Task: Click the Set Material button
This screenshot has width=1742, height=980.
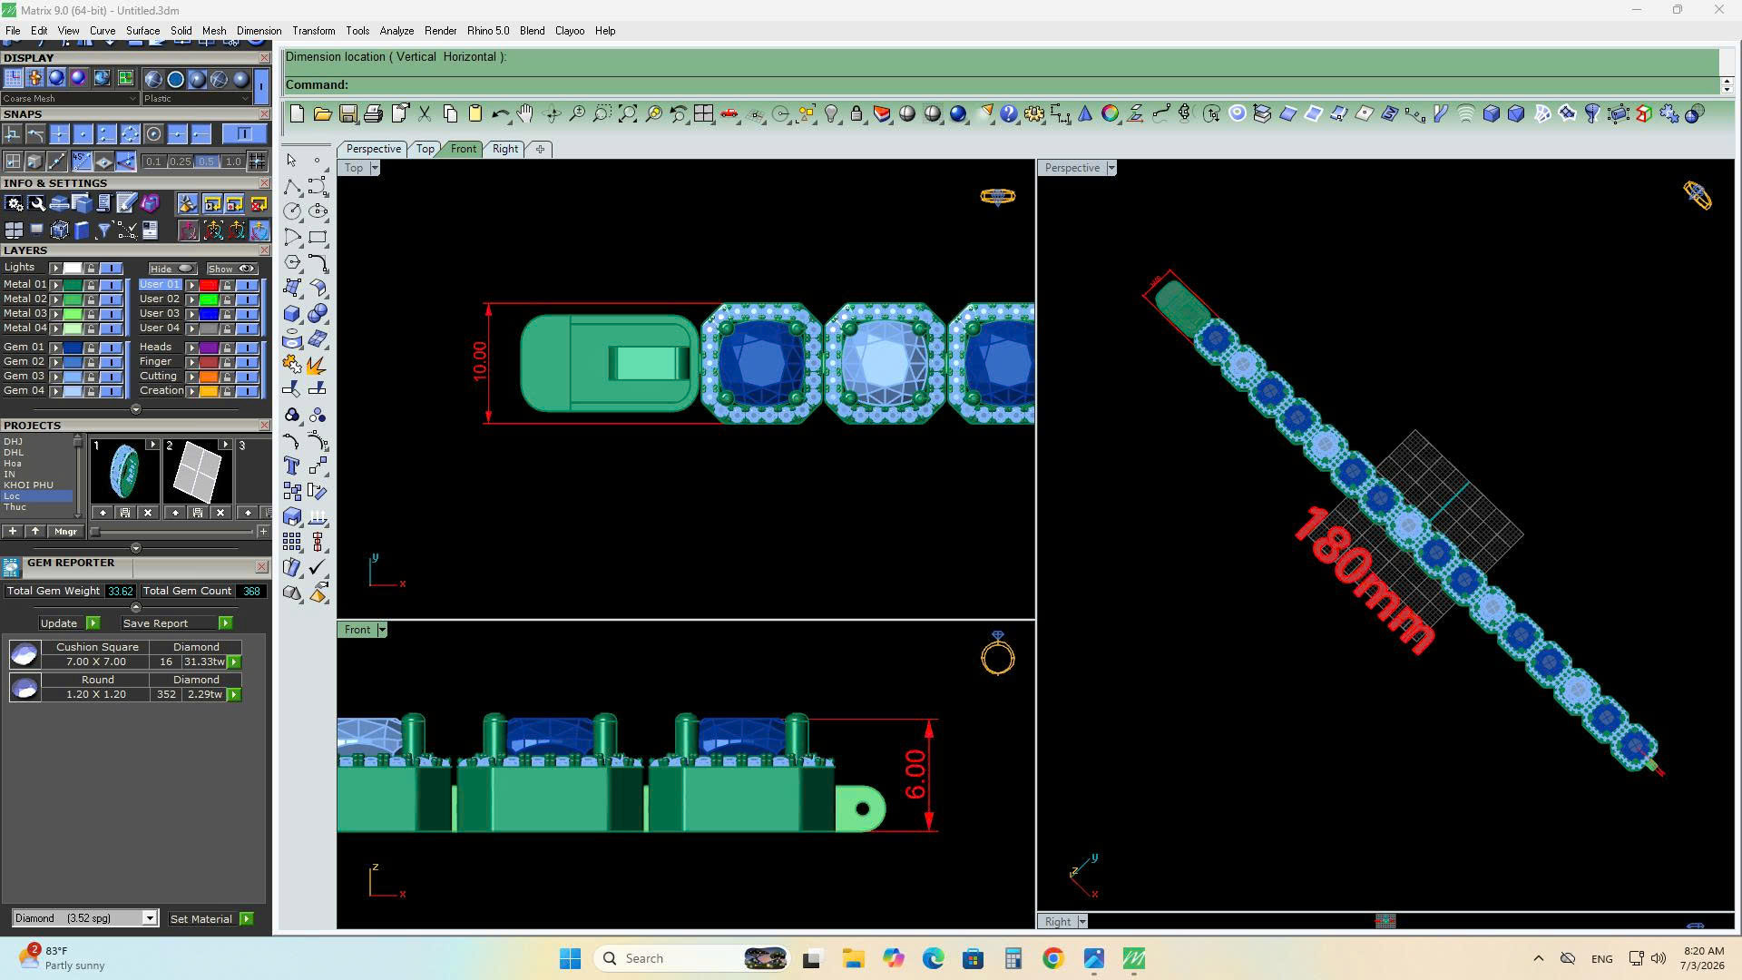Action: pyautogui.click(x=210, y=919)
